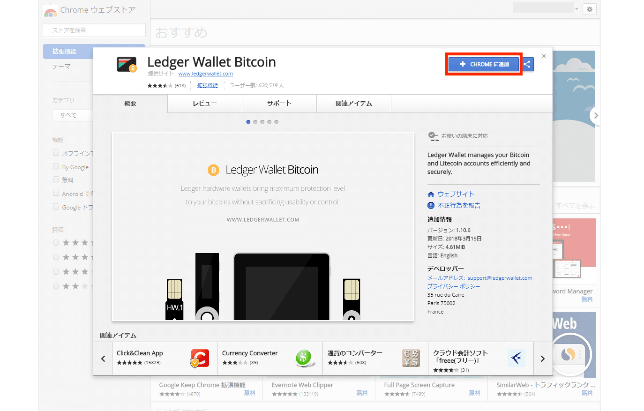Viewport: 644px width, 411px height.
Task: Open the settings gear icon
Action: [589, 9]
